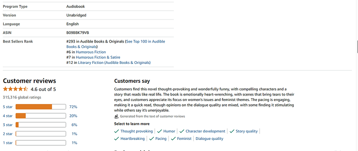The image size is (358, 151).
Task: Open the Humorous Fiction category link
Action: [91, 52]
